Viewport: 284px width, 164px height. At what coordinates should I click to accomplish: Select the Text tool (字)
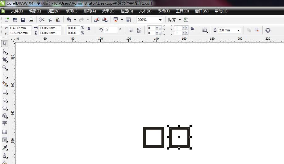[5, 123]
